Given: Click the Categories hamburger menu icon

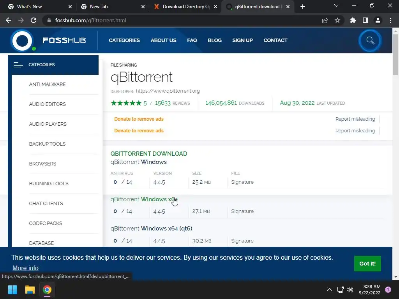Looking at the screenshot, I should [x=18, y=65].
